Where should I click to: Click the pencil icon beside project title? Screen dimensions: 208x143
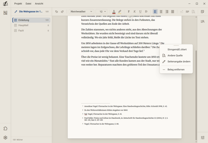coord(16,11)
